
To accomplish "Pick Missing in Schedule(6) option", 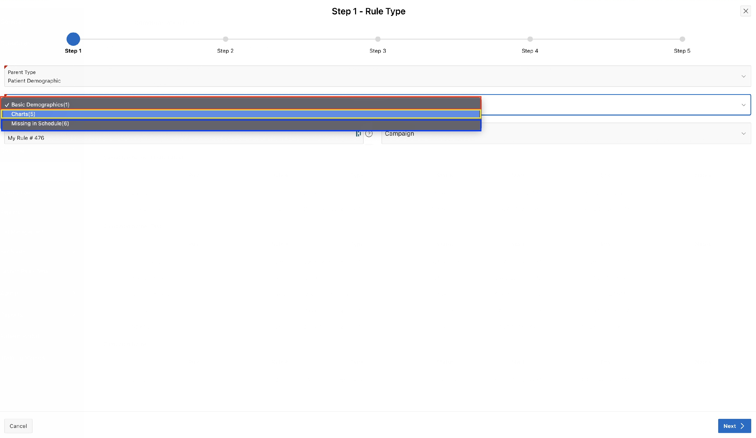I will tap(40, 123).
